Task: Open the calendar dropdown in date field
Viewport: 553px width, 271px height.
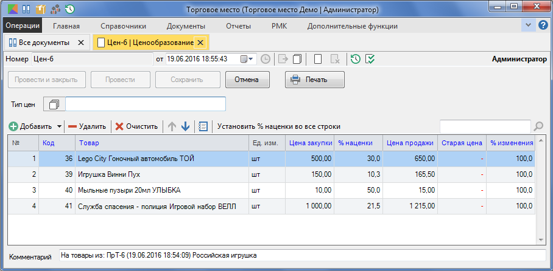Action: click(248, 59)
